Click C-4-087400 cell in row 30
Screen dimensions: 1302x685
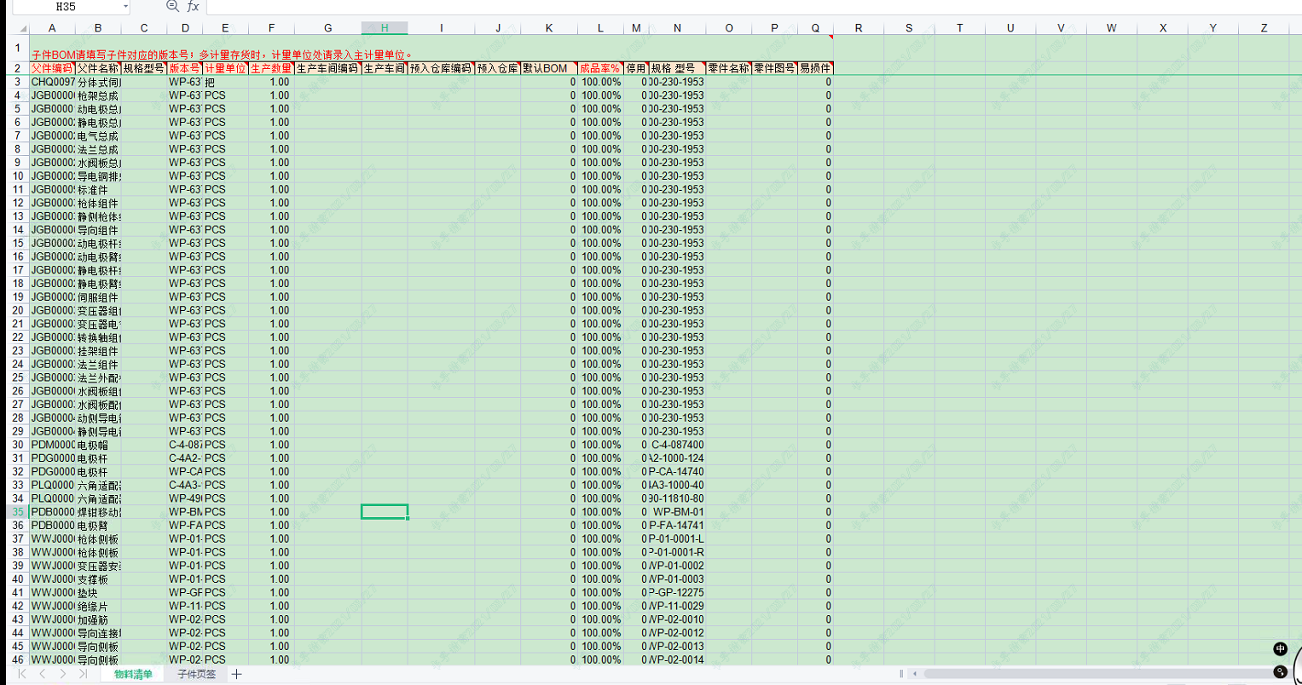click(677, 445)
